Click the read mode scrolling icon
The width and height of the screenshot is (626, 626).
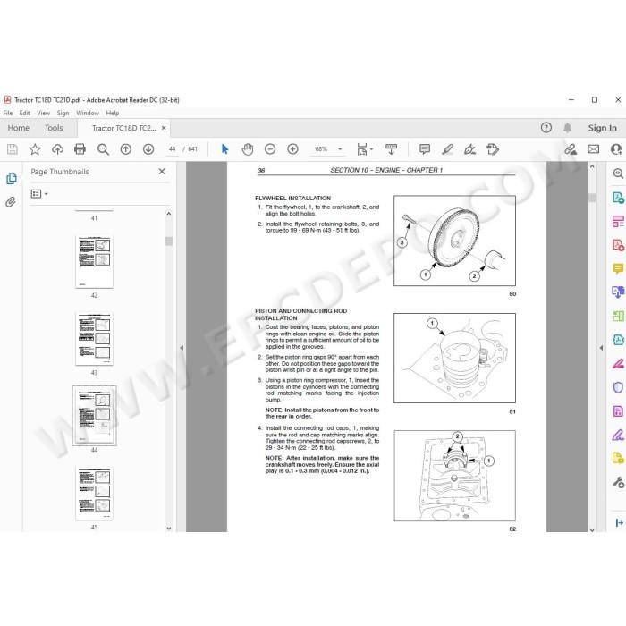click(392, 149)
